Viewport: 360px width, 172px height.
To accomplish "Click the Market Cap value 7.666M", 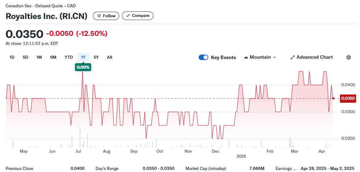I will 257,168.
